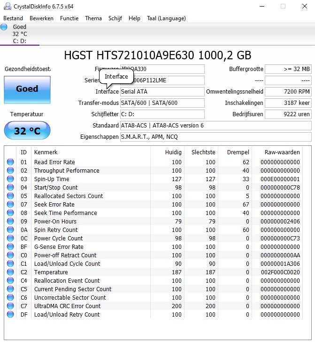Image resolution: width=315 pixels, height=342 pixels.
Task: Click the Kenmerk column header
Action: coord(91,152)
